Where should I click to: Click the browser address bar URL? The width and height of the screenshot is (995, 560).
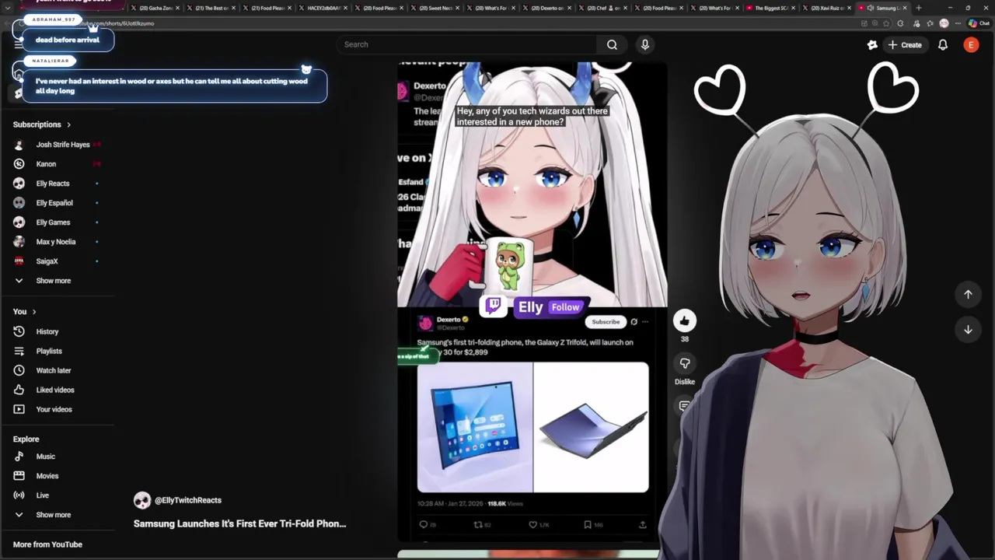117,23
